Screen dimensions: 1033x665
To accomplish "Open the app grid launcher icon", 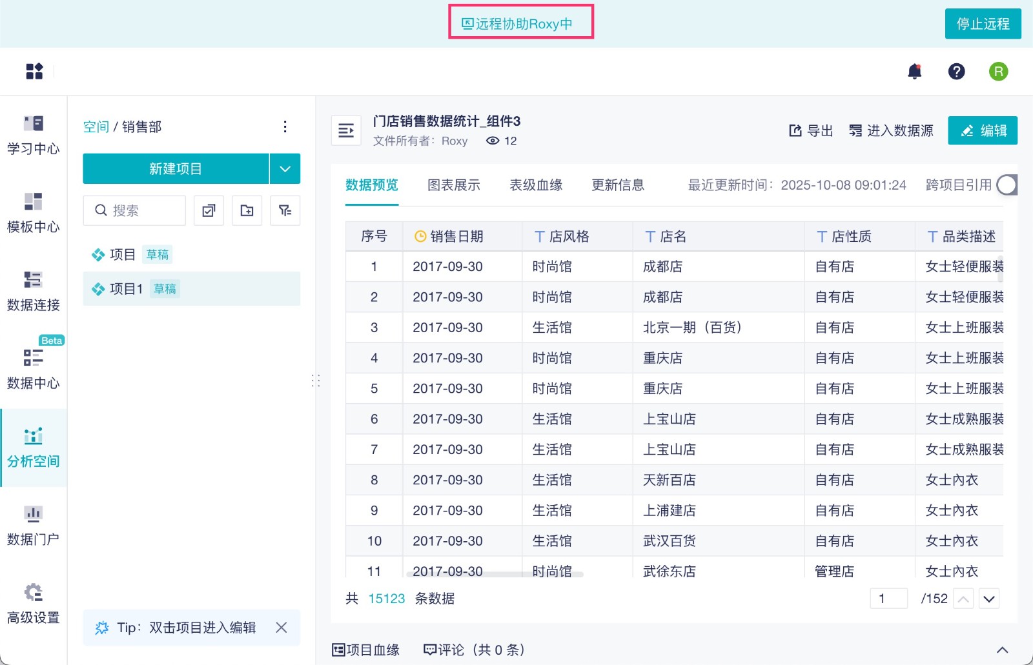I will click(x=34, y=72).
